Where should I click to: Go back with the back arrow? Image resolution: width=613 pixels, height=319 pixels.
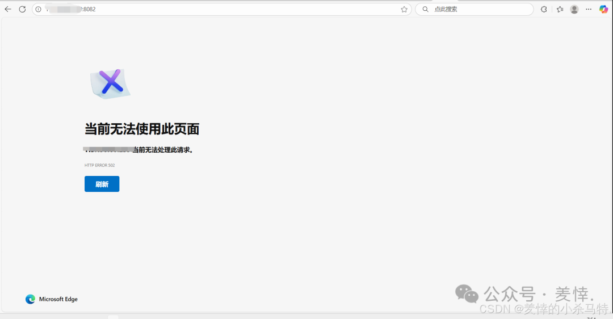tap(8, 9)
